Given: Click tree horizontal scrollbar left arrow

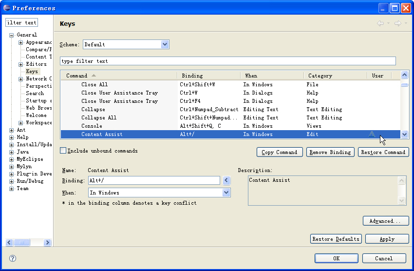Looking at the screenshot, I should (9, 242).
